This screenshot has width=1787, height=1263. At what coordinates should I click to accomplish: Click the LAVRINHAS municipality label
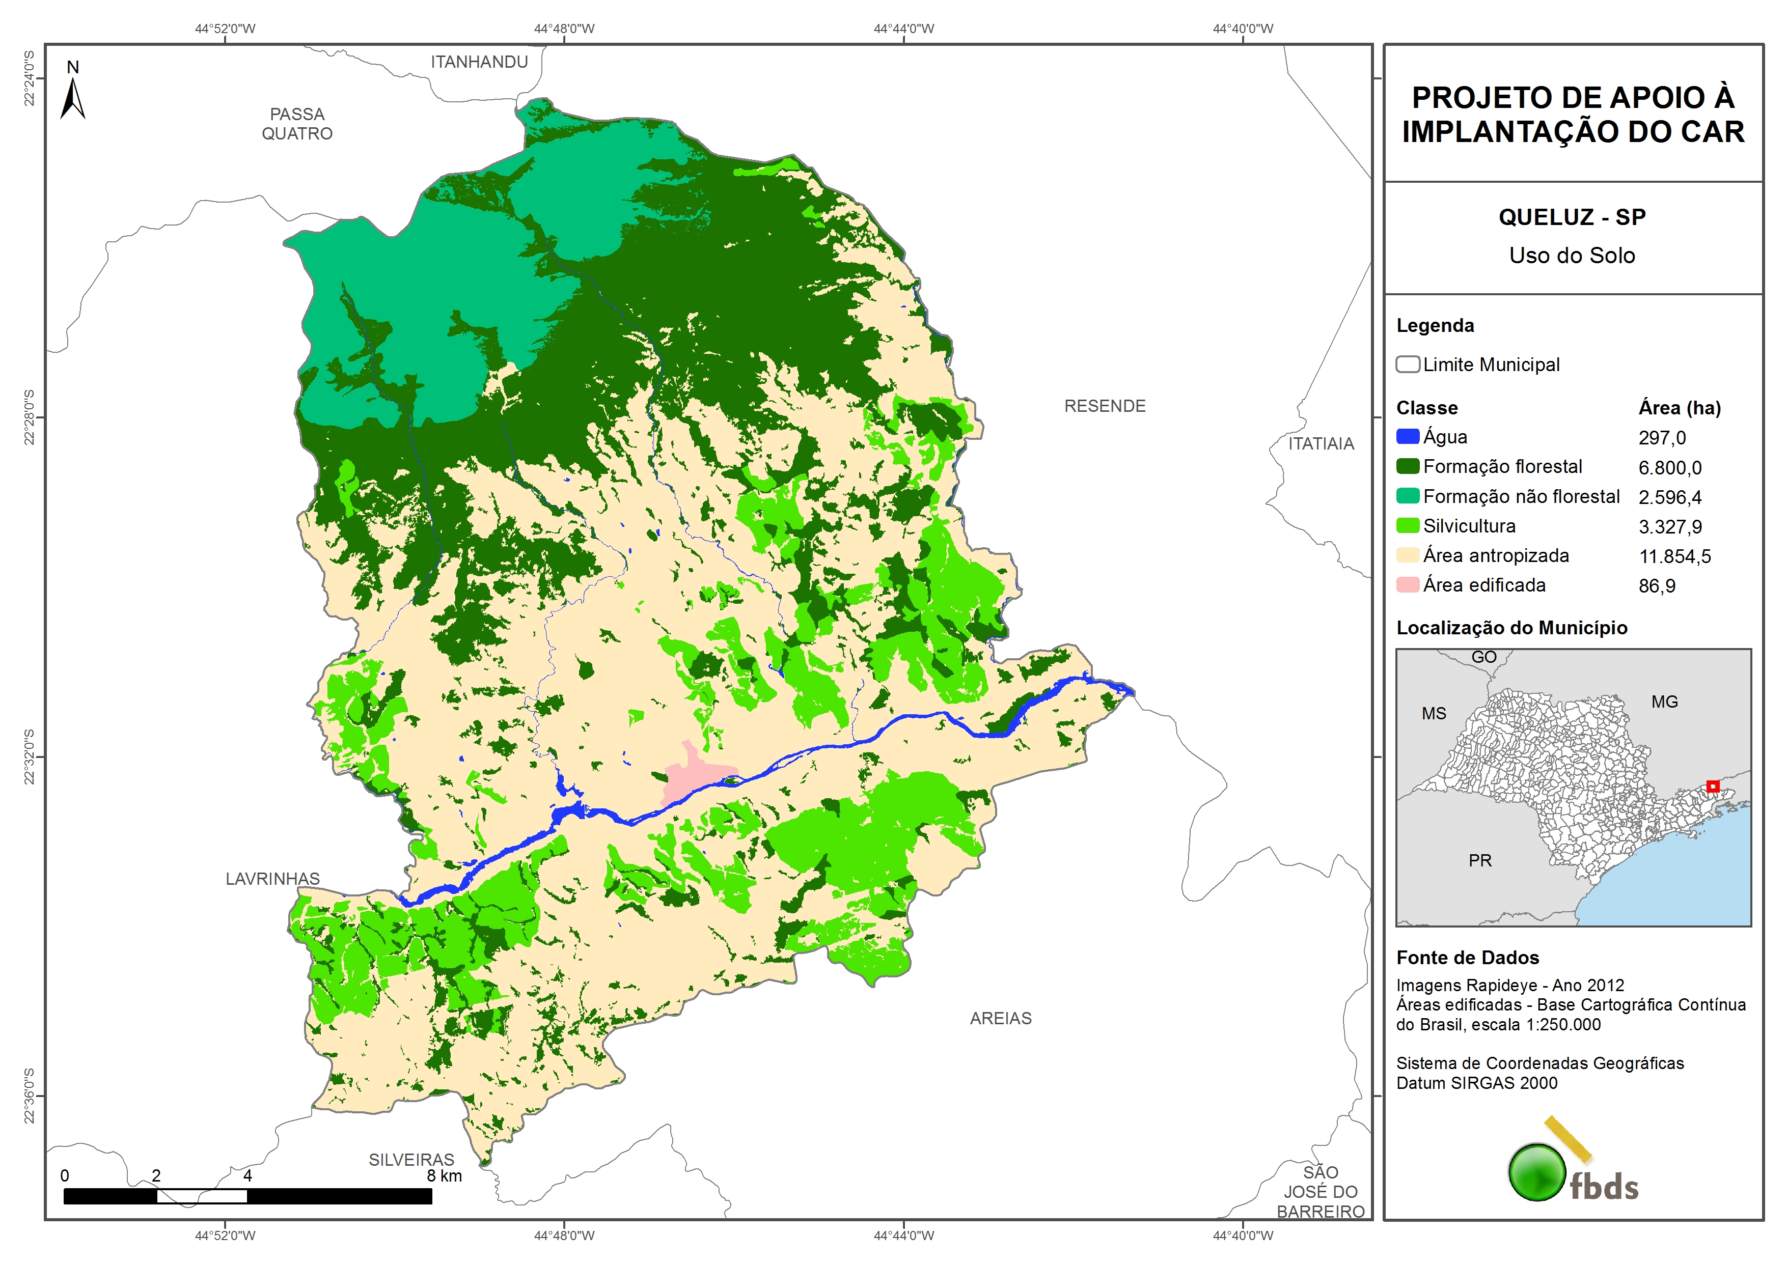tap(272, 879)
